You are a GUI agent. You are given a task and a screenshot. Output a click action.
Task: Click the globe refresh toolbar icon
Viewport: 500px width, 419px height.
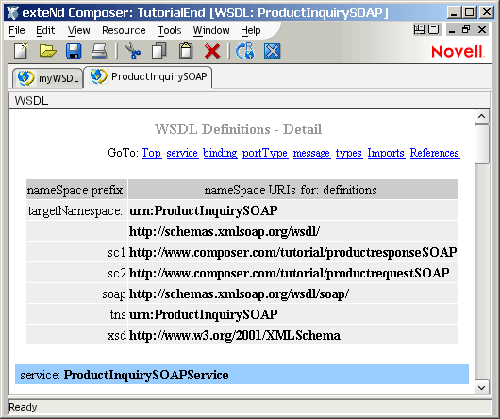click(245, 51)
